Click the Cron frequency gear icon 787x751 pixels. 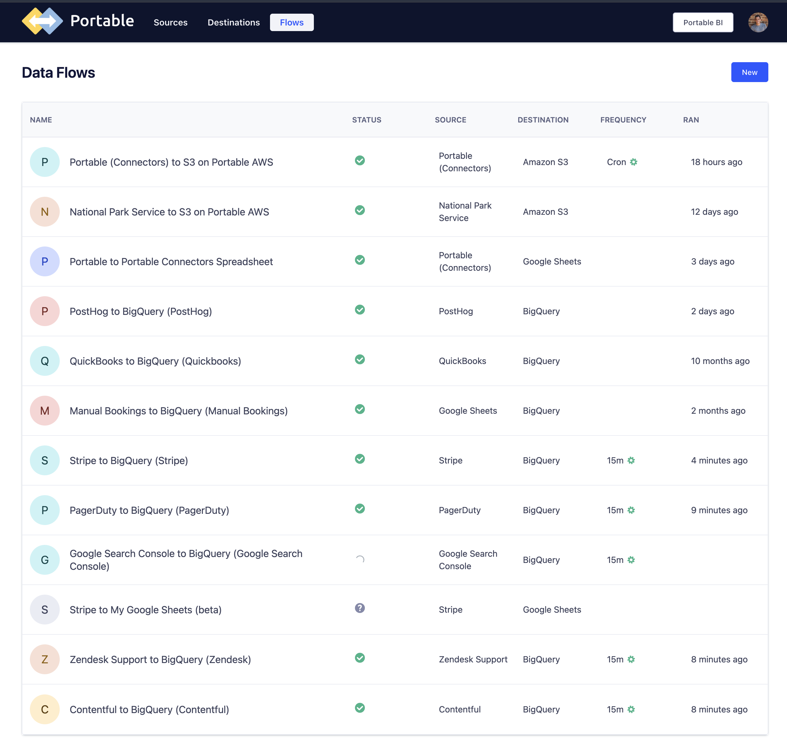coord(634,162)
